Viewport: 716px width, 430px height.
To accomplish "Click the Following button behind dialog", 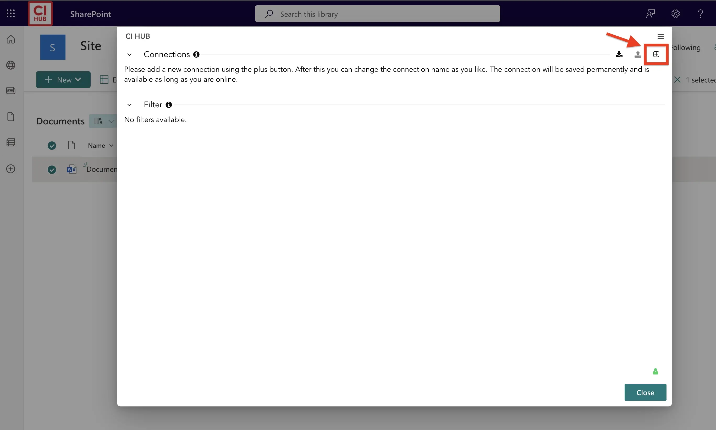I will (686, 47).
